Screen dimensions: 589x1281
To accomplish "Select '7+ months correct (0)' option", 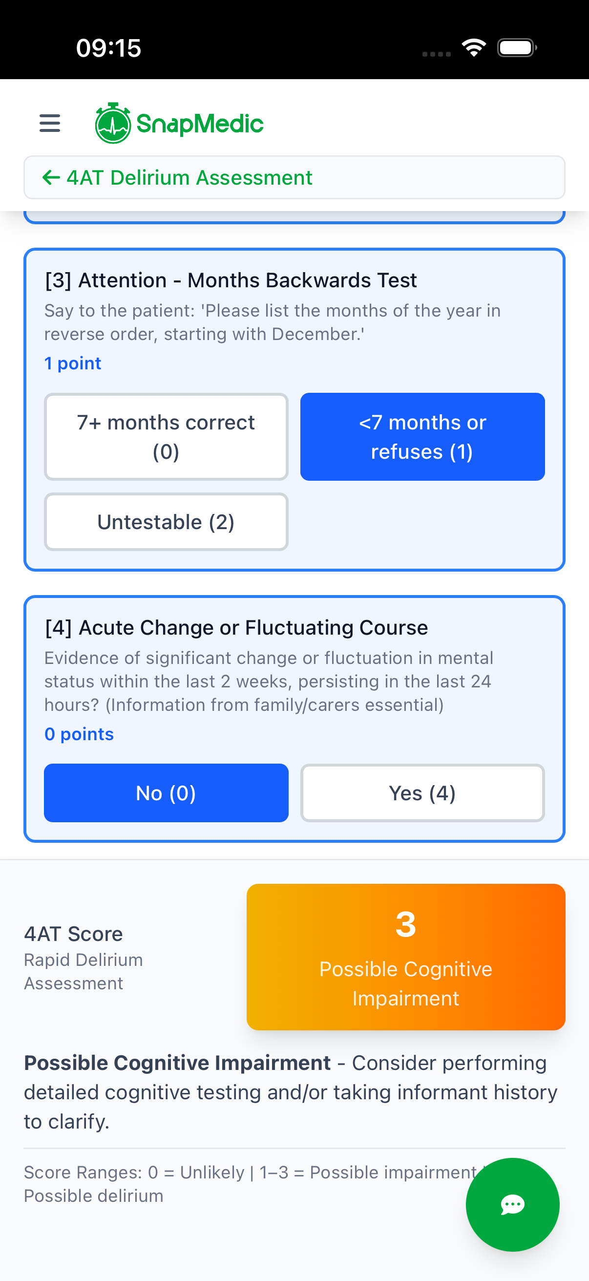I will [166, 437].
